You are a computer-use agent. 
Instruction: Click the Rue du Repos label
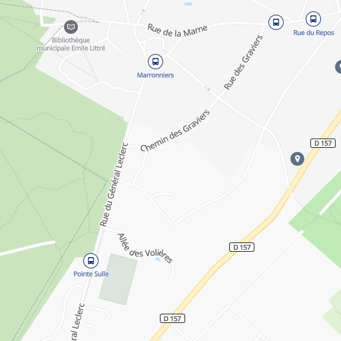point(314,33)
